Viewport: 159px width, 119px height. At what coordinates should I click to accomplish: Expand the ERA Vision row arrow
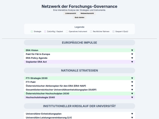(132, 50)
